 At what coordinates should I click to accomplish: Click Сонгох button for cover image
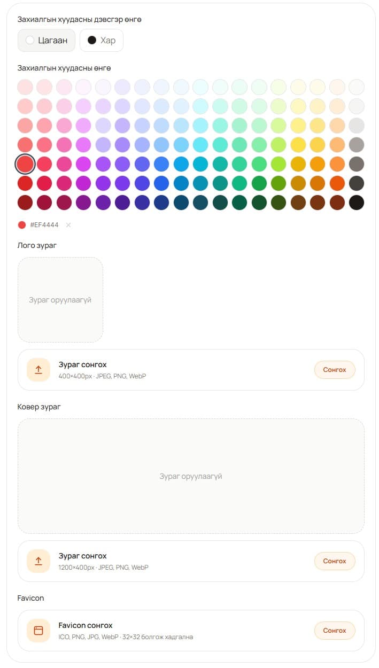coord(335,561)
